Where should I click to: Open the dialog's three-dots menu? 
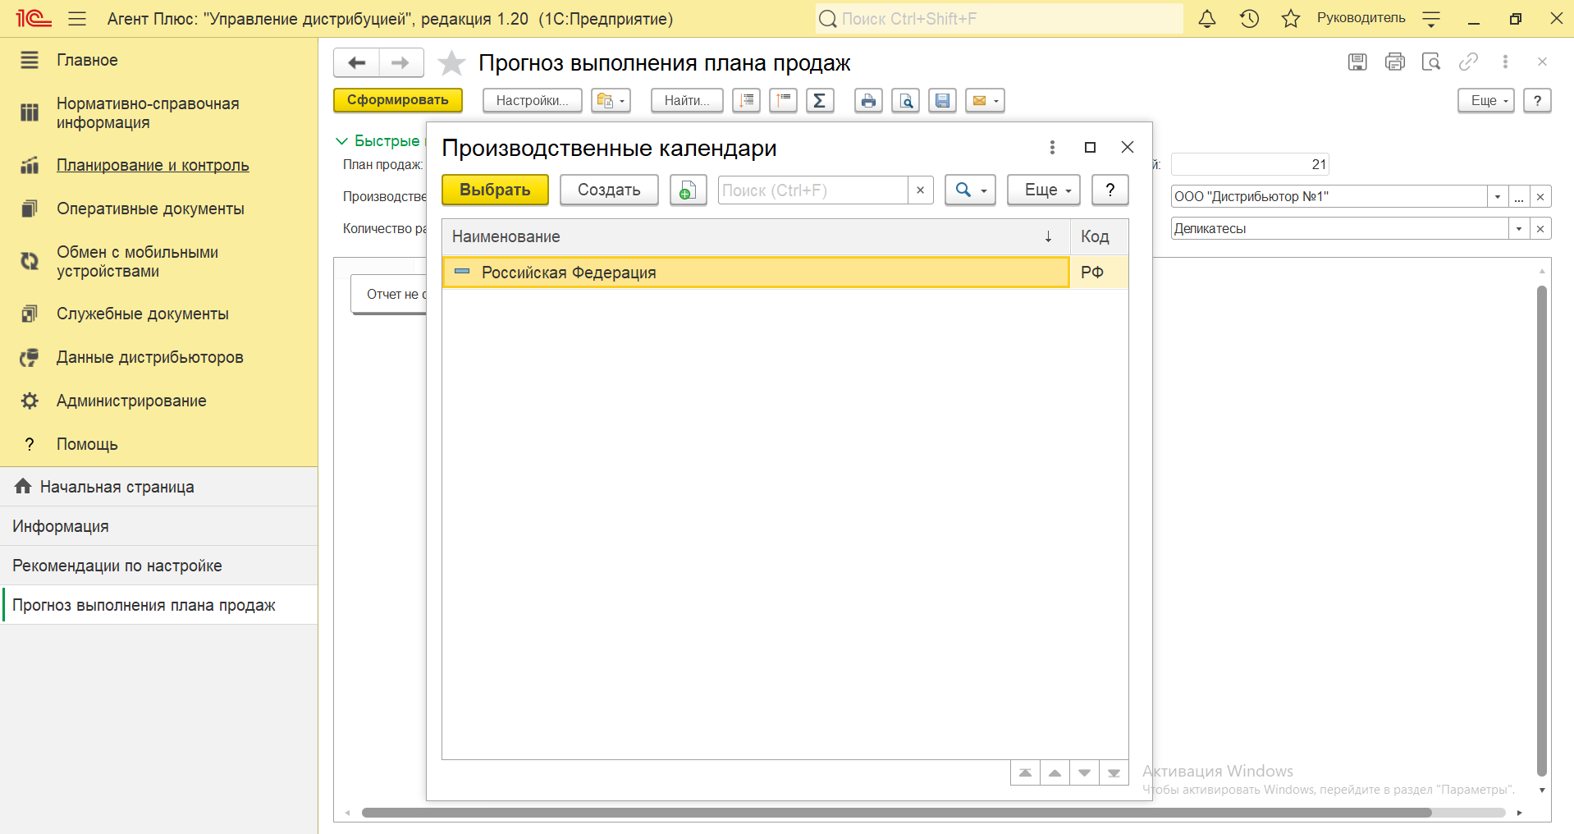(x=1052, y=147)
